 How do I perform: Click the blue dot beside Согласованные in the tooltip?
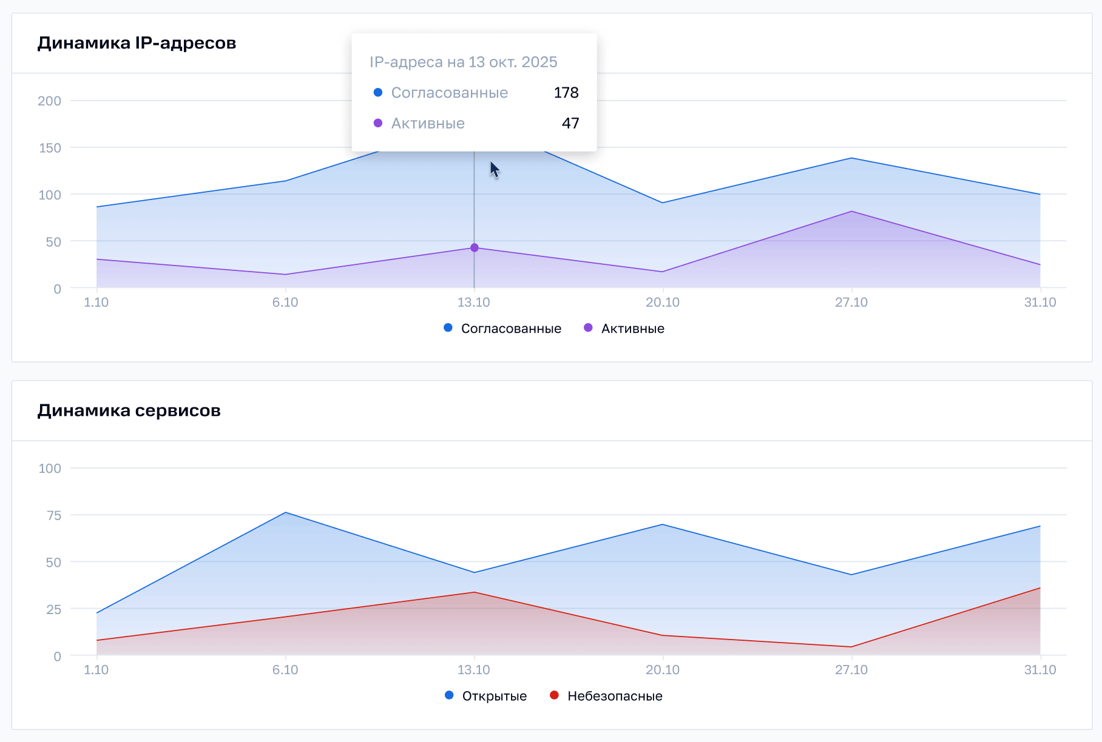coord(378,93)
